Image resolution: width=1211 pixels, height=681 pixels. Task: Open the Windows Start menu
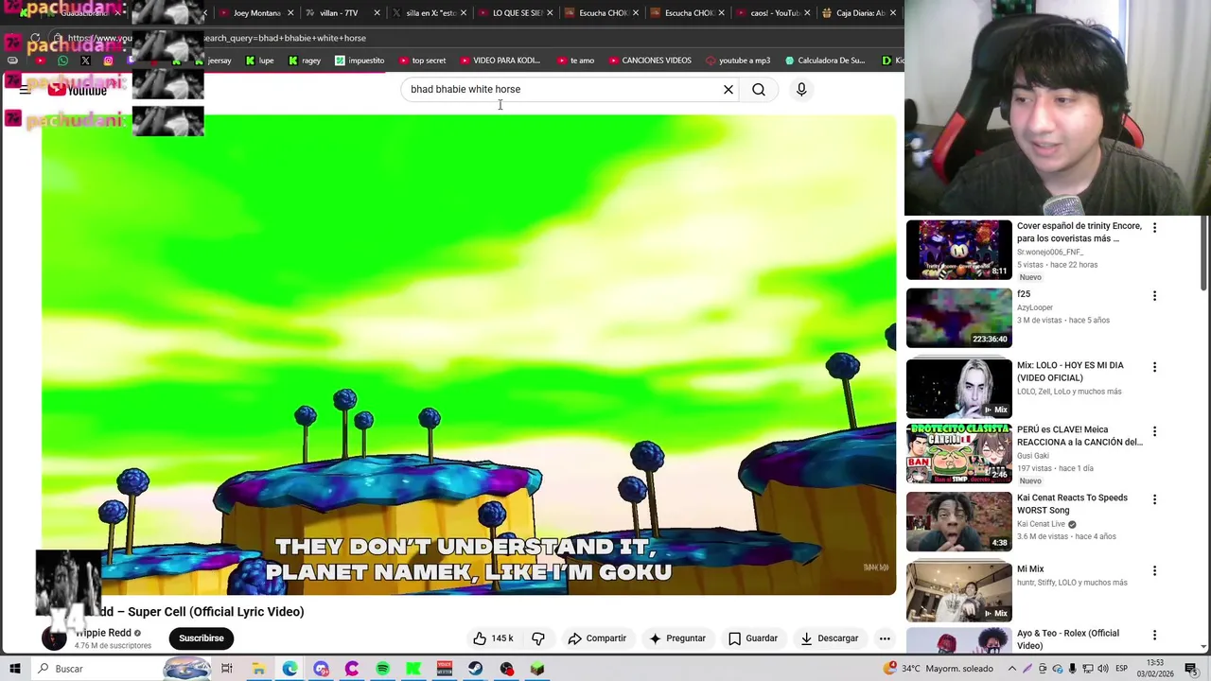(x=15, y=669)
